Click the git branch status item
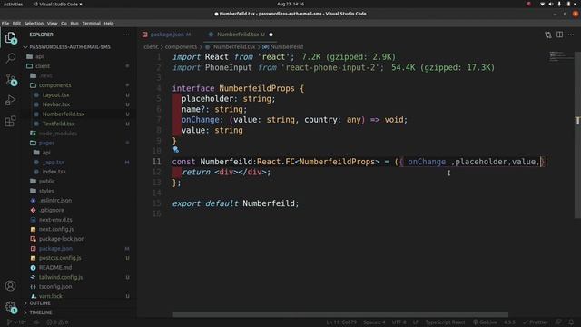This screenshot has height=327, width=581. [x=16, y=322]
